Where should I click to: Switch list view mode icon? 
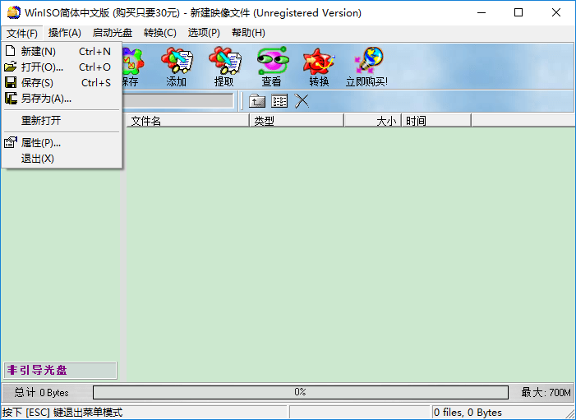click(279, 101)
